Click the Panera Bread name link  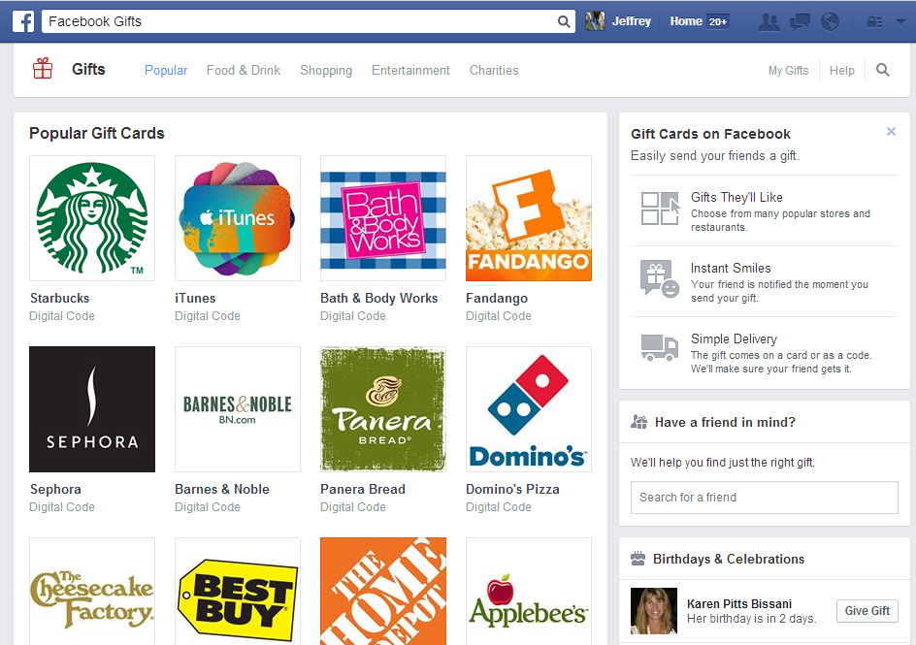[363, 489]
